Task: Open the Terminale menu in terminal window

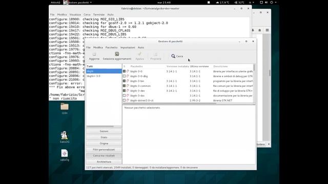Action: [x=99, y=15]
